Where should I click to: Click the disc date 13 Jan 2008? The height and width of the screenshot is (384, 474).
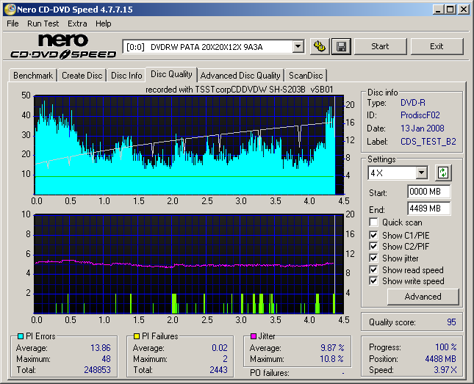pos(423,128)
